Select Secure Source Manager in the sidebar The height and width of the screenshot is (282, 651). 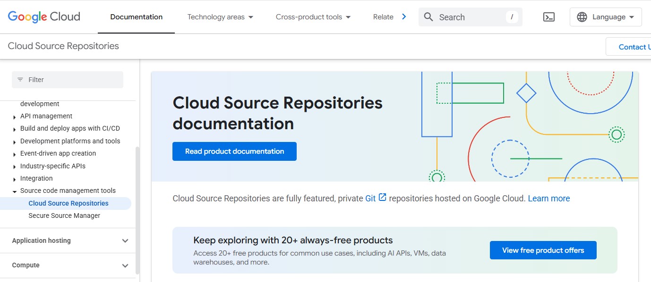tap(64, 215)
